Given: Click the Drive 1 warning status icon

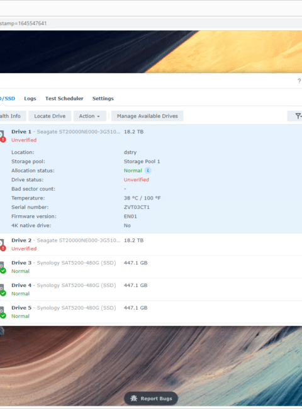Looking at the screenshot, I should click(3, 140).
